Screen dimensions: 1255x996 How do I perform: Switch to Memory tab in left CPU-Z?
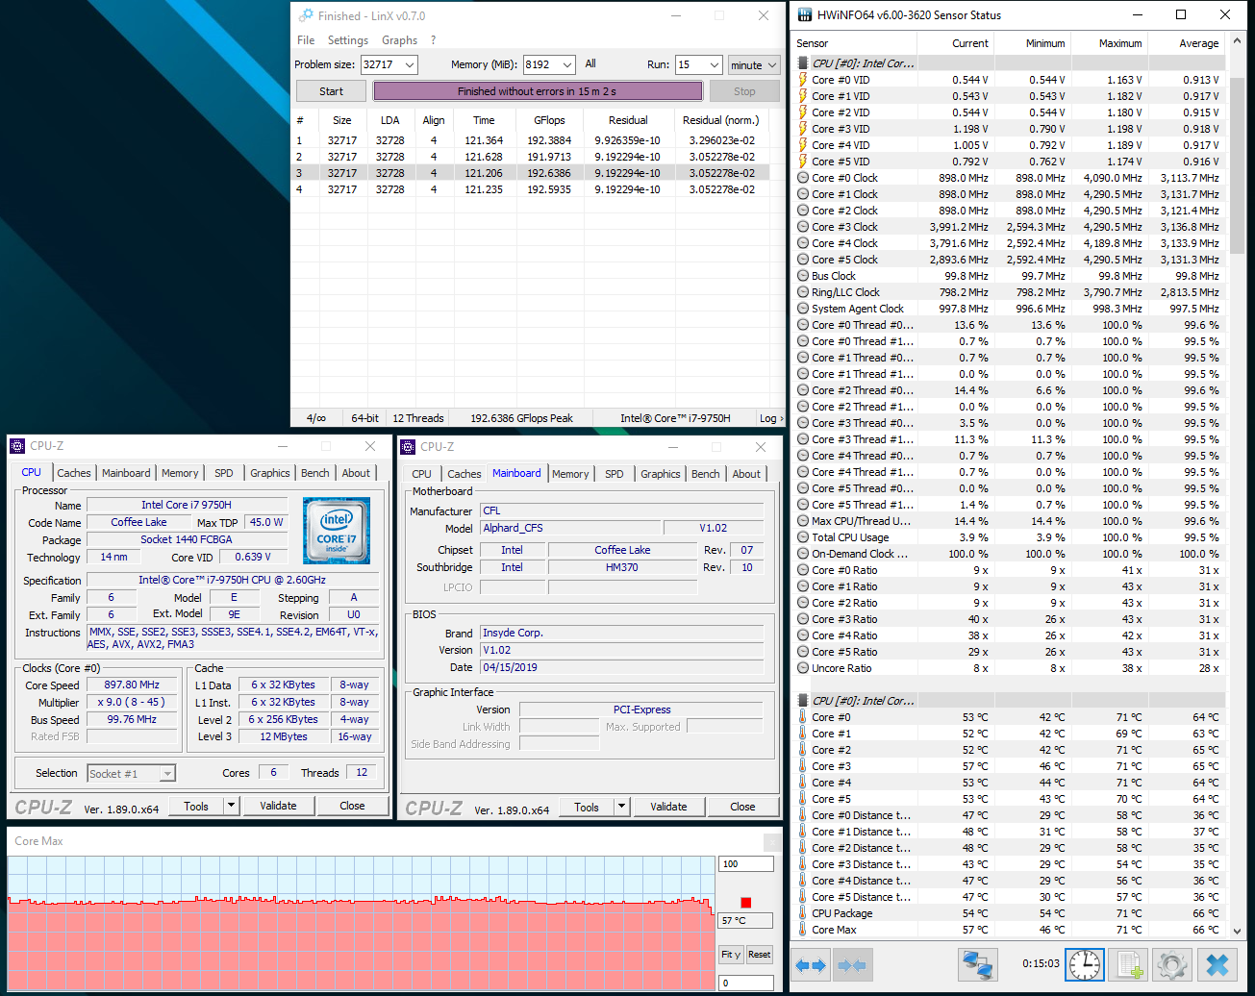(x=180, y=473)
